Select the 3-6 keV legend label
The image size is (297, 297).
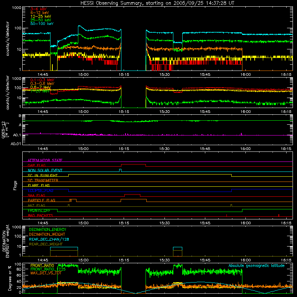38,9
